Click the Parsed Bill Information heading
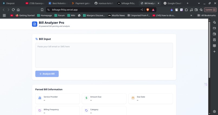 (x=49, y=89)
